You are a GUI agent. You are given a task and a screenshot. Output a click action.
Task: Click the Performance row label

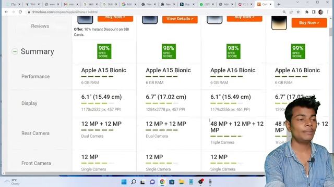35,76
